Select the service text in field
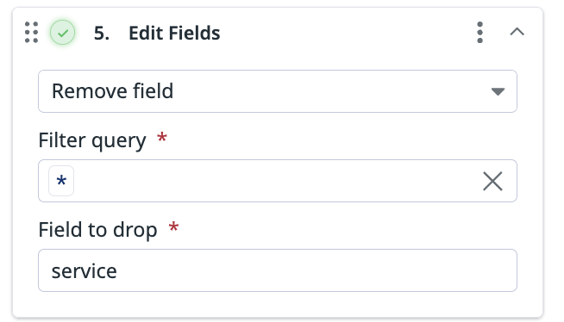The image size is (564, 322). tap(85, 271)
